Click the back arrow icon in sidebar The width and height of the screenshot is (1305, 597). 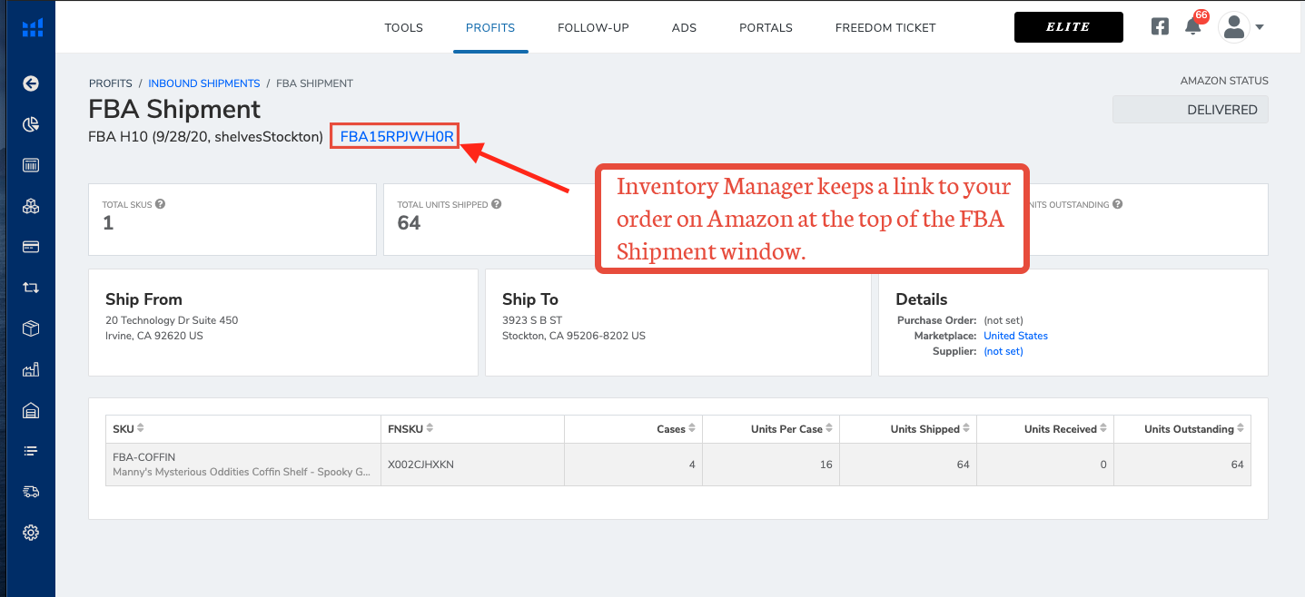coord(31,83)
